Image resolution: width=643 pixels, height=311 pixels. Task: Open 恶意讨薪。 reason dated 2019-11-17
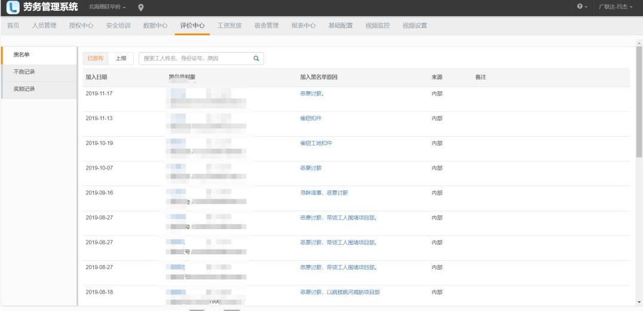click(x=313, y=94)
